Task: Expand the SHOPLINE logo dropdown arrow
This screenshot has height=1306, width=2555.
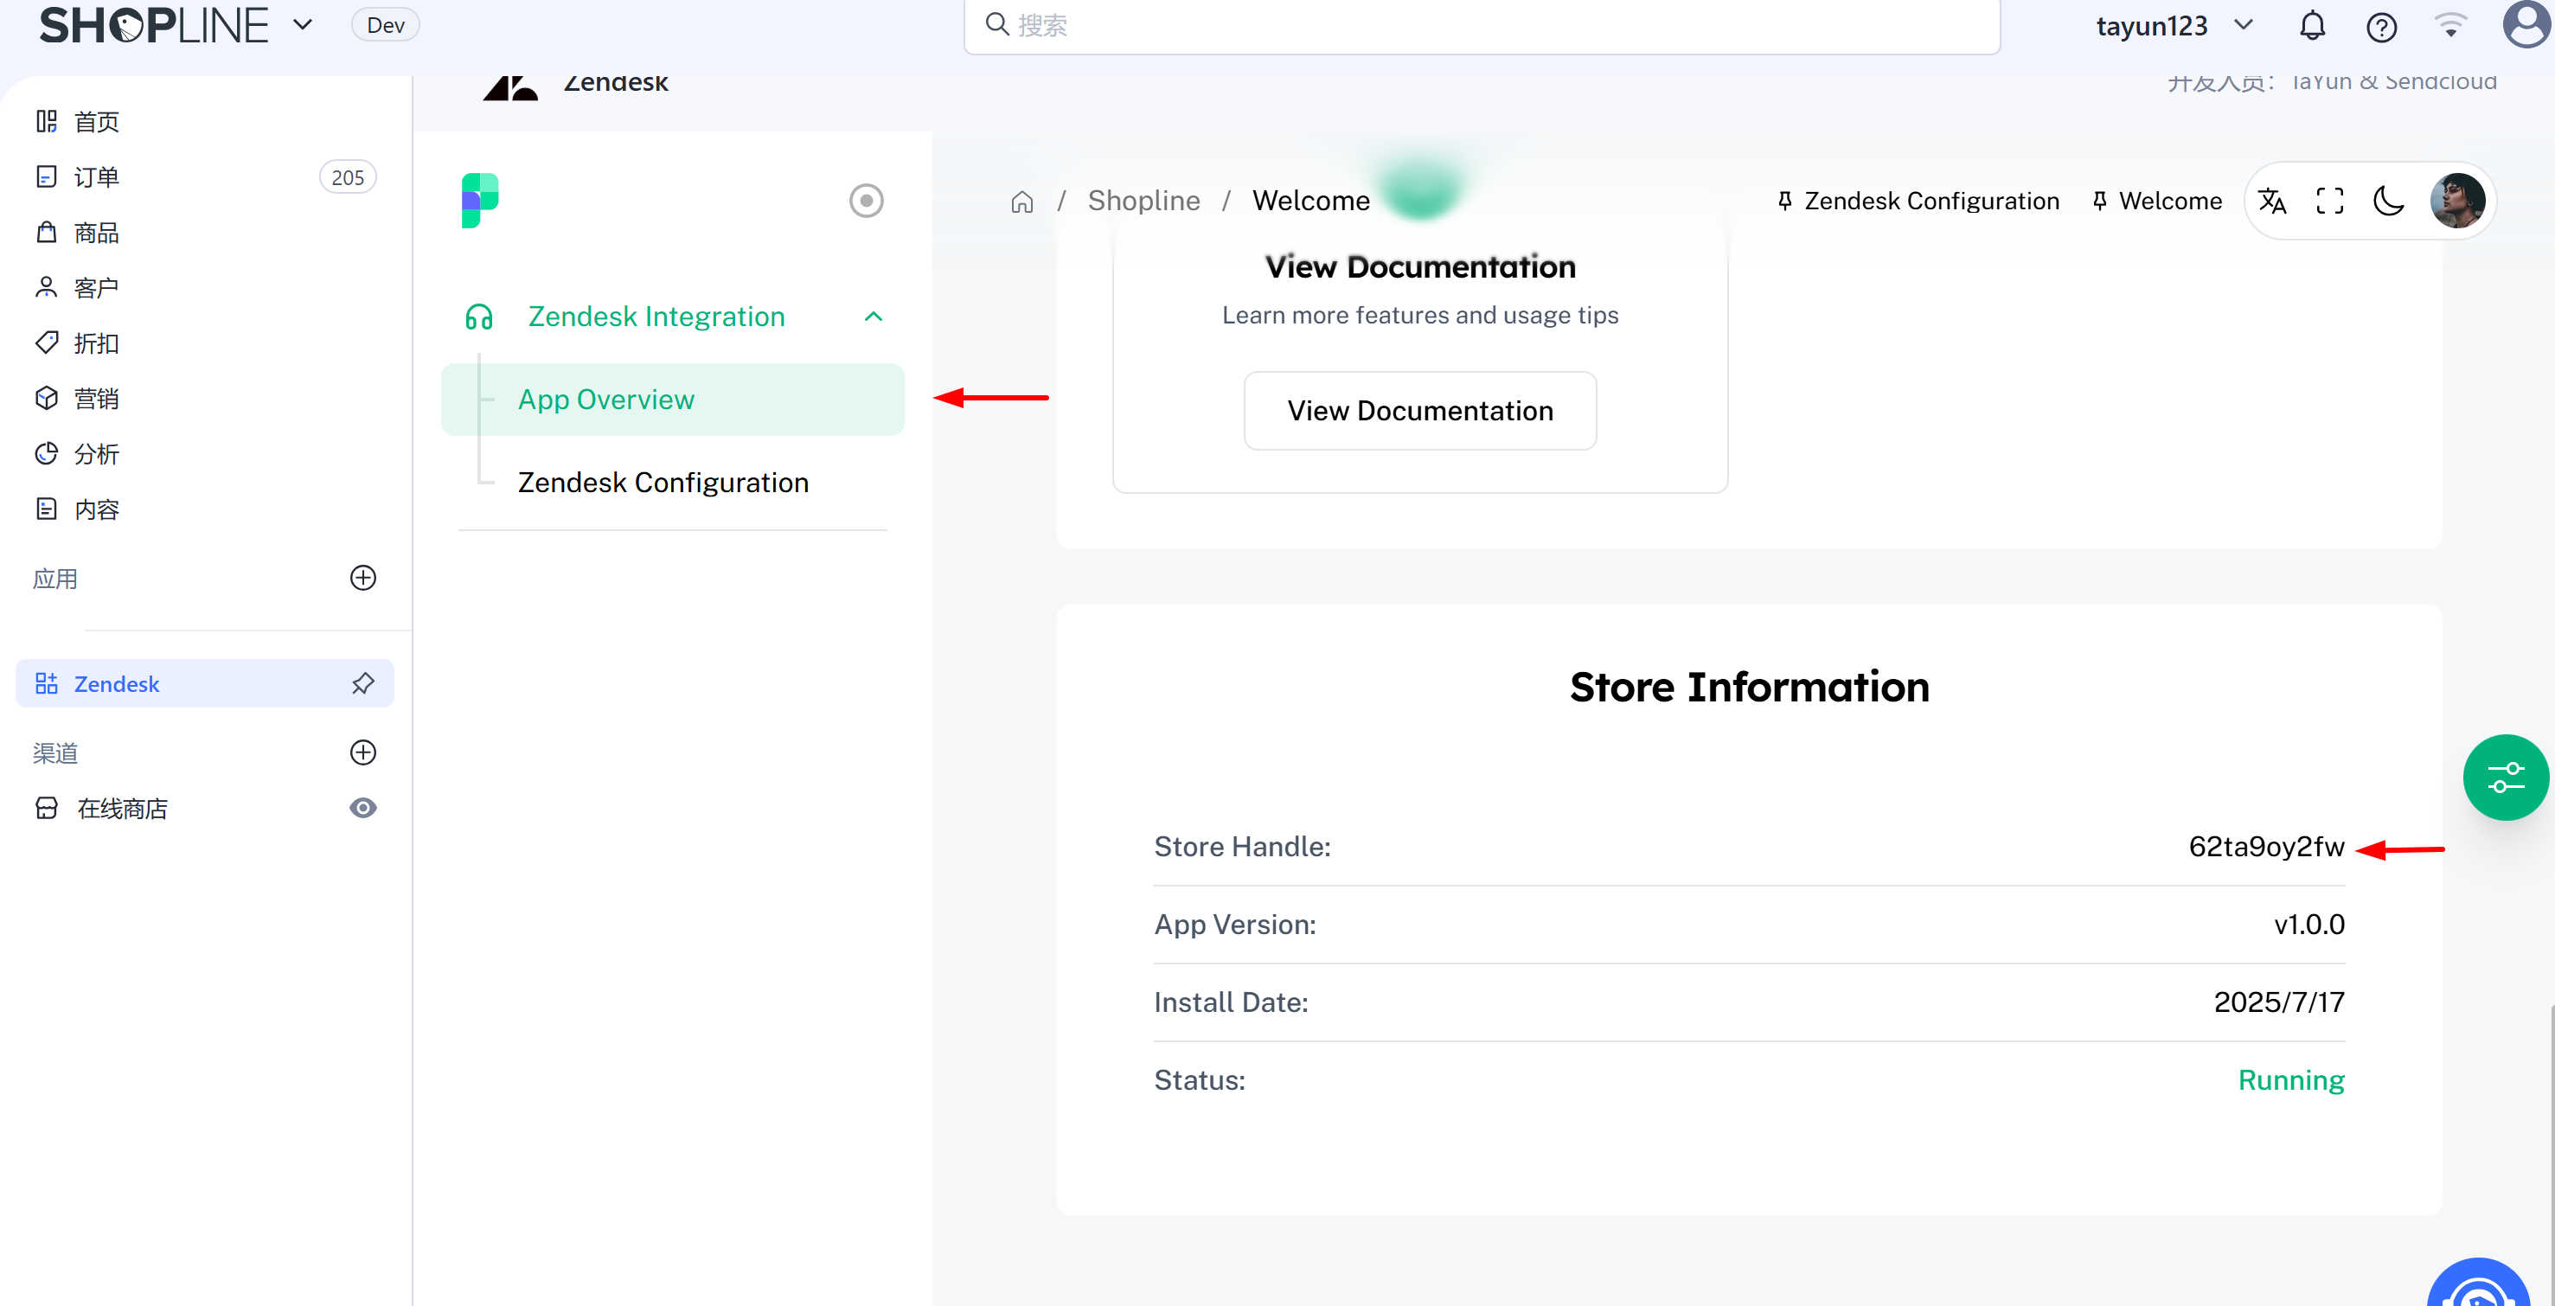Action: pyautogui.click(x=303, y=25)
